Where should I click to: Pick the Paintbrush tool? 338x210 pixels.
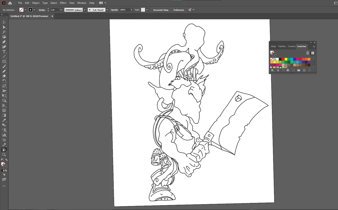point(4,66)
